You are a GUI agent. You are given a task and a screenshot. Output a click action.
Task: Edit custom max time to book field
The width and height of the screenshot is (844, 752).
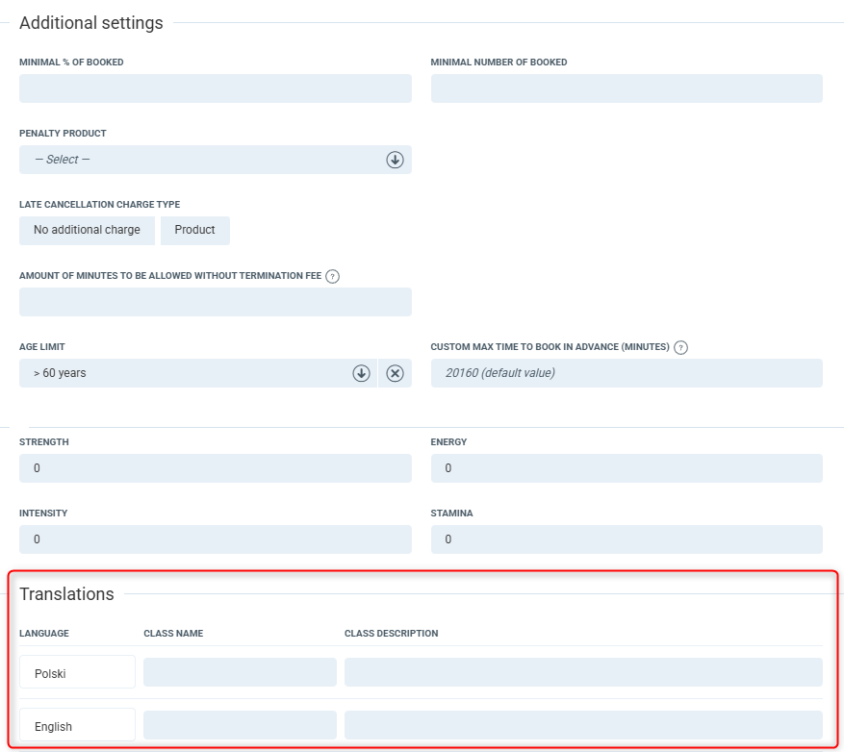coord(626,373)
